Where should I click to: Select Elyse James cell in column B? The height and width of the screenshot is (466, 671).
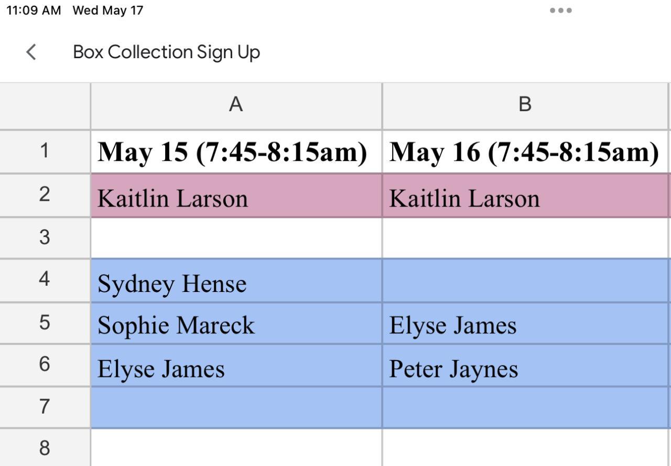coord(452,325)
